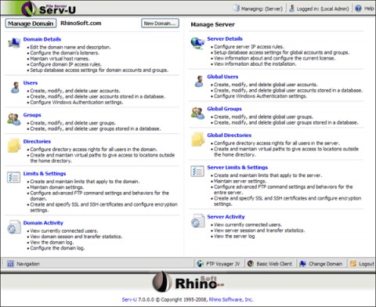Open the Server Activity link
376x307 pixels.
[226, 217]
